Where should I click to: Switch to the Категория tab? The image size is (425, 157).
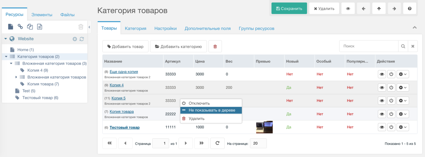(135, 28)
